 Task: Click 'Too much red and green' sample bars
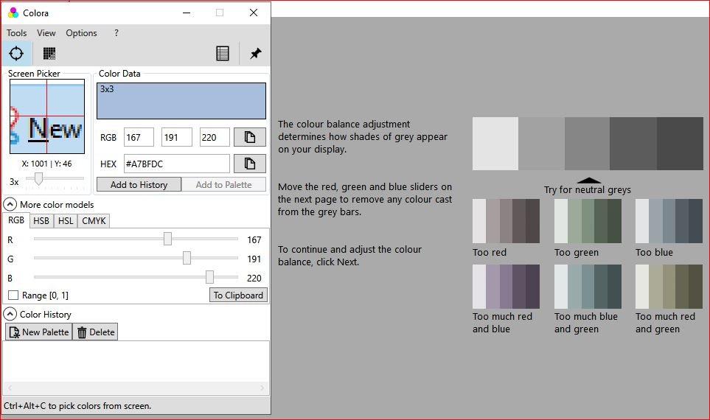pyautogui.click(x=669, y=287)
